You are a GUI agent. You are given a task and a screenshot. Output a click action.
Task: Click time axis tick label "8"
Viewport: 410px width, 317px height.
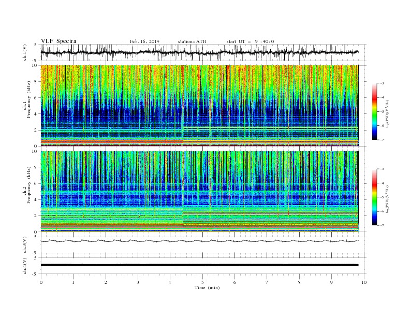tap(299, 282)
